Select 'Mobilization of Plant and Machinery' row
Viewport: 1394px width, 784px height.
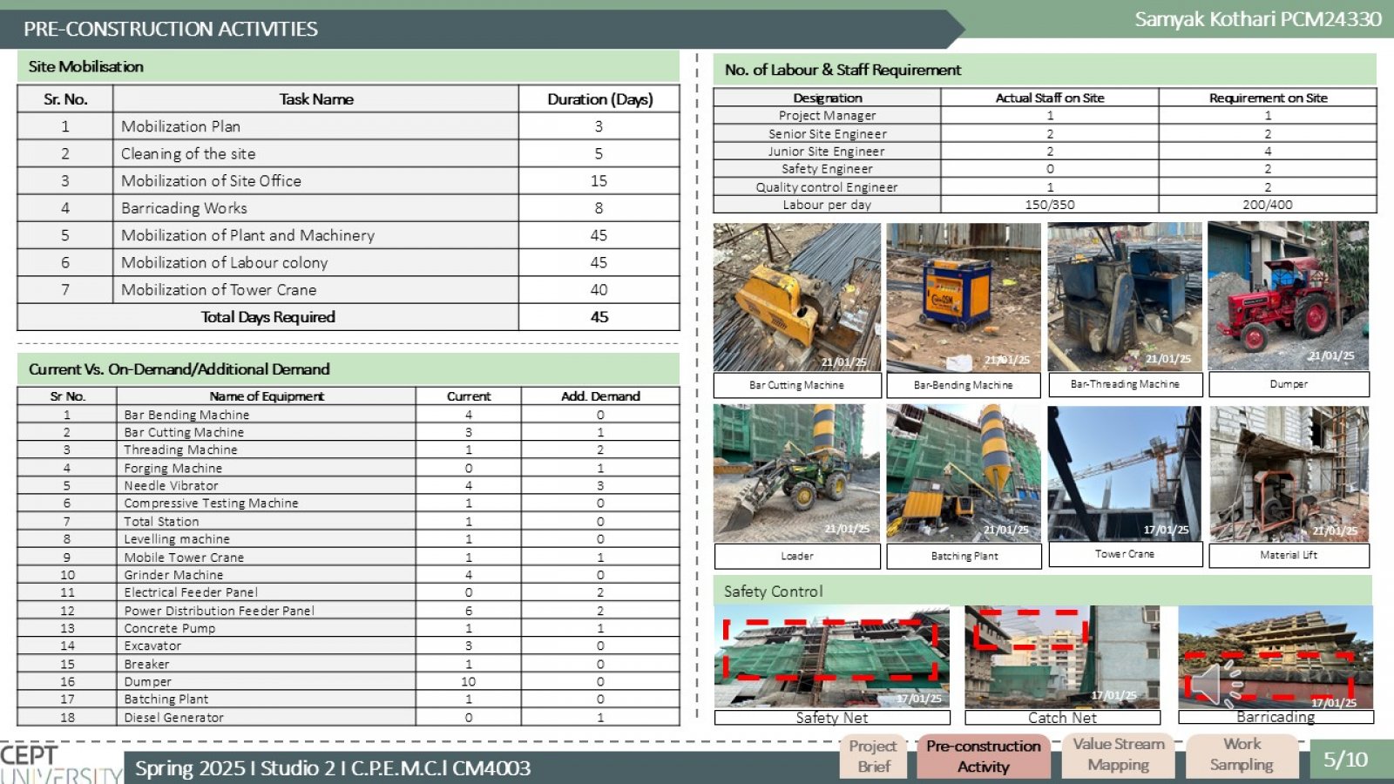[x=348, y=235]
